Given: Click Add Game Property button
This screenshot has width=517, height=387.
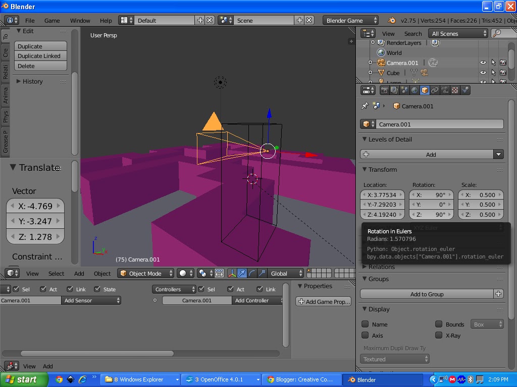Looking at the screenshot, I should pyautogui.click(x=324, y=301).
